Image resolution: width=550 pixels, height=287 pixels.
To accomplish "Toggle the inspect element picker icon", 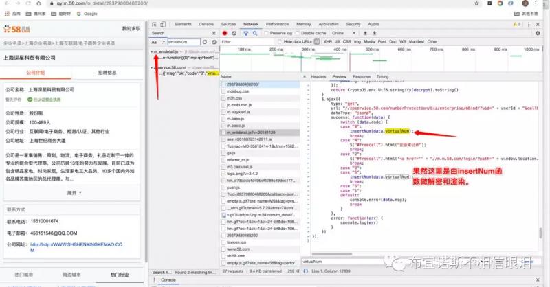I will coord(154,24).
